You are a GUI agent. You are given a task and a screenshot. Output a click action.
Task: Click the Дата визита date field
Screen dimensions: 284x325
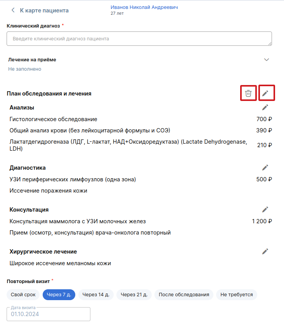(48, 314)
